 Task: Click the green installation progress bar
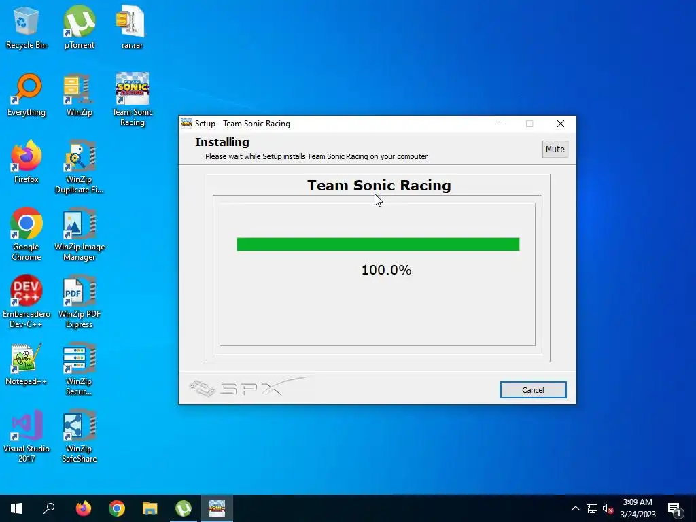pos(378,244)
